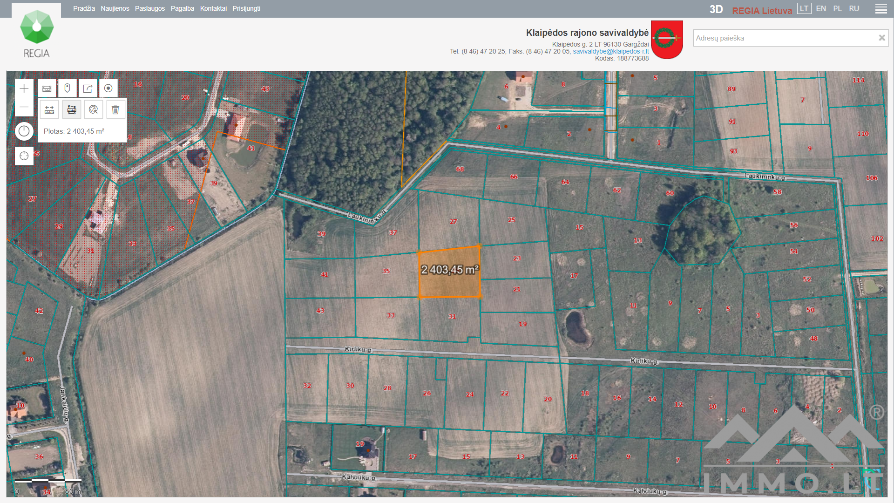Open Pagalba menu item
This screenshot has width=894, height=503.
(183, 8)
